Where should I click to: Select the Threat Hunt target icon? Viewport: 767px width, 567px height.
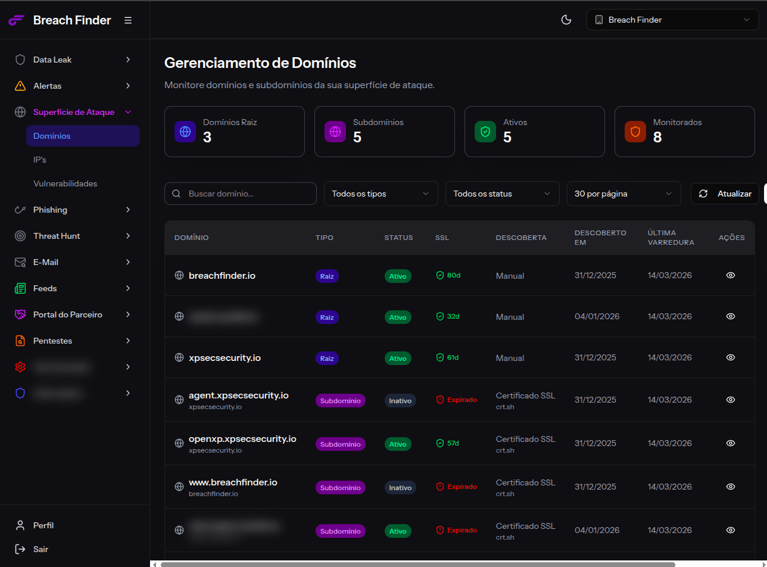[20, 236]
